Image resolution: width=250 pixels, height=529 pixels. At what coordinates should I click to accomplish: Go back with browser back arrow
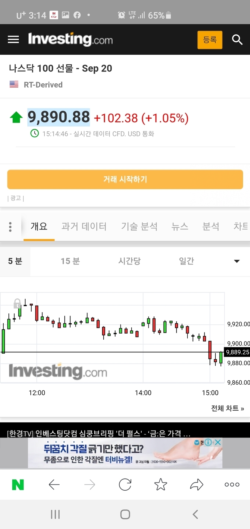coord(54,485)
